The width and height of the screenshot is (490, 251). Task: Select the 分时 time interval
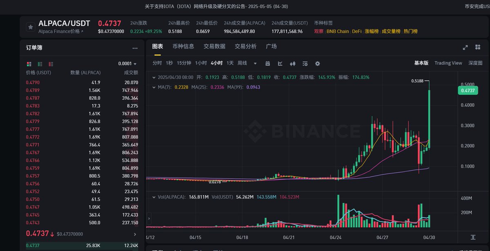(x=157, y=63)
